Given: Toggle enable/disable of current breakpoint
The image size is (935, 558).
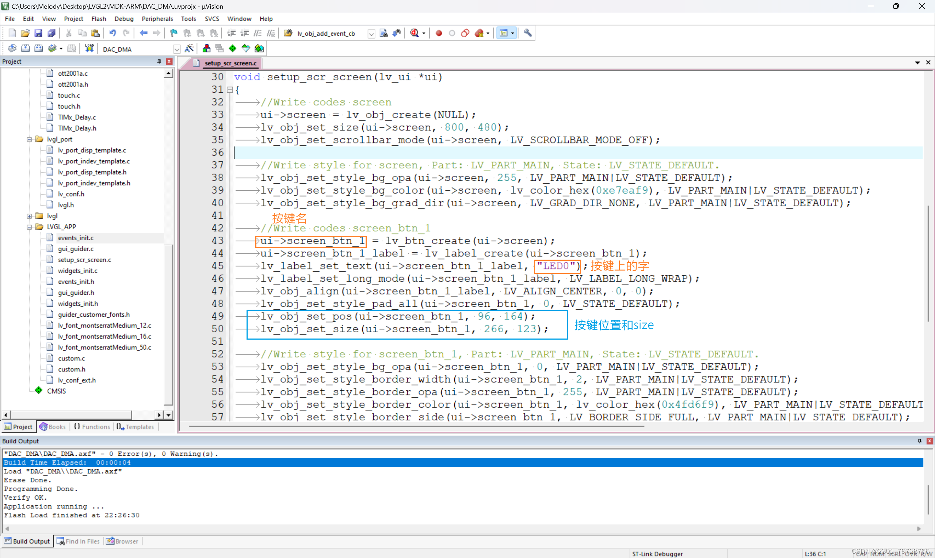Looking at the screenshot, I should 452,33.
